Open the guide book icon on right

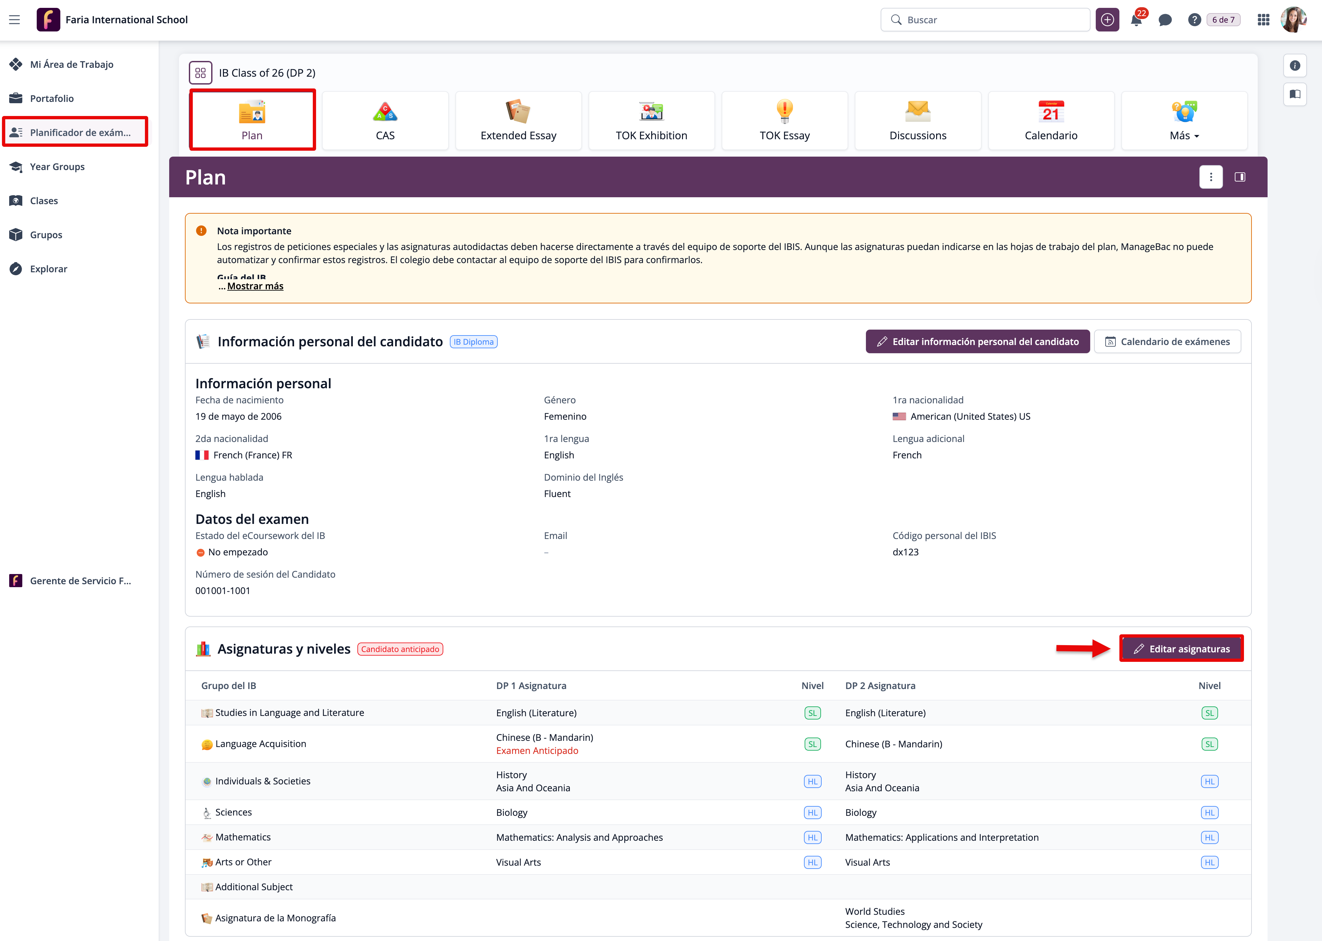(1295, 94)
